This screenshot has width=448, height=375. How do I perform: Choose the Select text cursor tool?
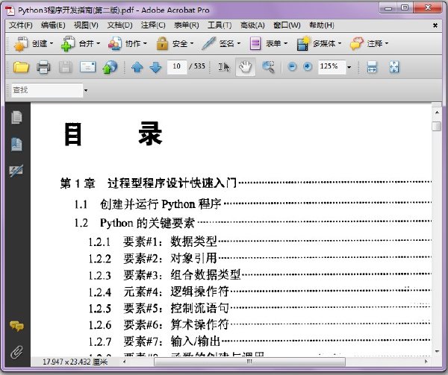(224, 67)
